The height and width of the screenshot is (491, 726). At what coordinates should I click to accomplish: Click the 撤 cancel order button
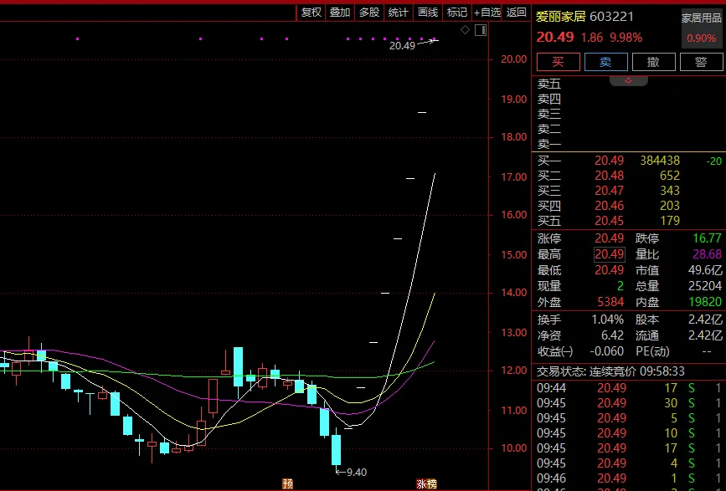click(654, 62)
